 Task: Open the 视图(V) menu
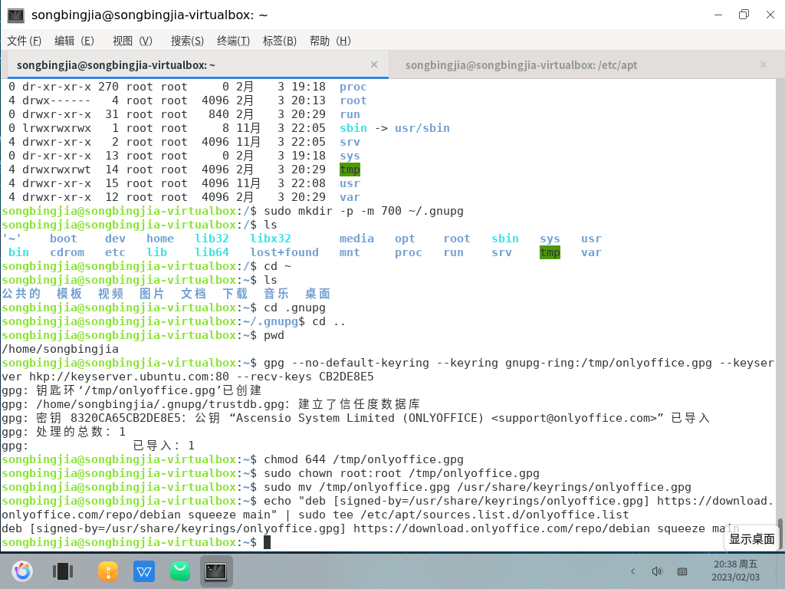[x=132, y=41]
